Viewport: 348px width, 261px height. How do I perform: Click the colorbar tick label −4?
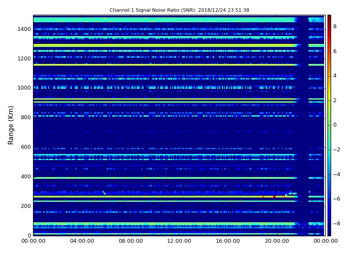pos(336,174)
